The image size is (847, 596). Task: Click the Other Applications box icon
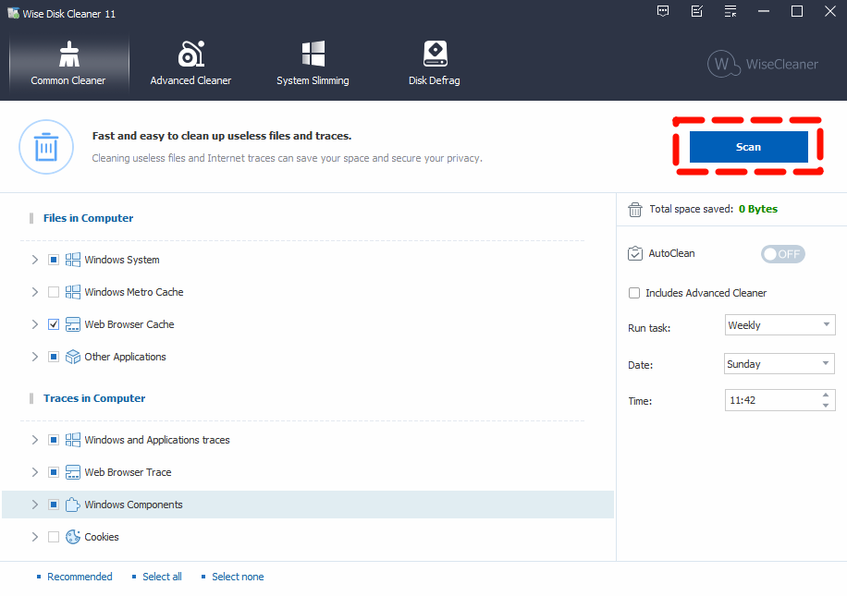click(73, 357)
